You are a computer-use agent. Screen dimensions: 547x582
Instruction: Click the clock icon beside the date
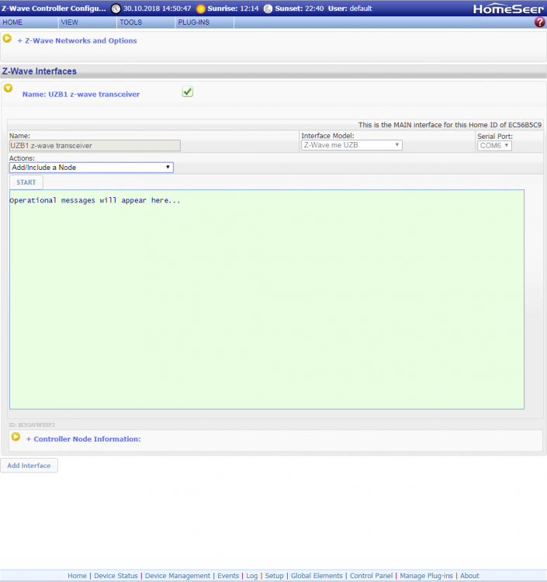coord(116,9)
